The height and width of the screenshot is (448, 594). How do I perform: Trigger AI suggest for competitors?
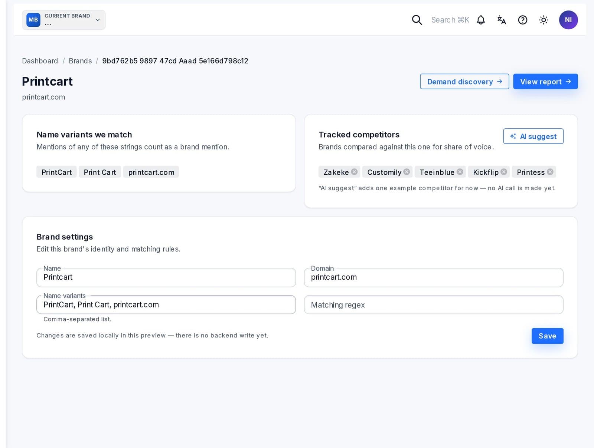pos(533,136)
